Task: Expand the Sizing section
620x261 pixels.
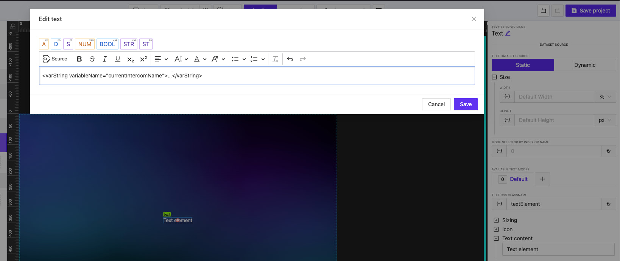Action: click(x=496, y=220)
